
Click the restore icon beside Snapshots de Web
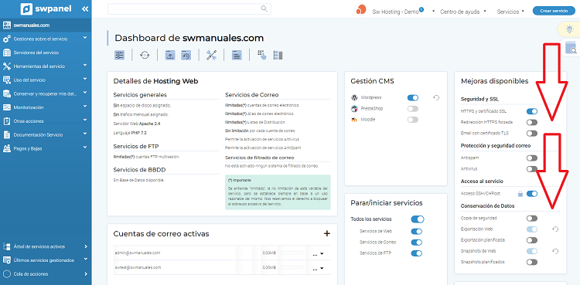click(x=555, y=251)
